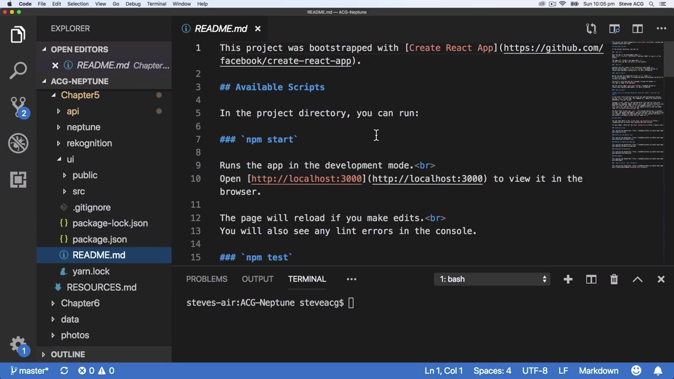674x379 pixels.
Task: Open the Explorer view in activity bar
Action: tap(18, 35)
